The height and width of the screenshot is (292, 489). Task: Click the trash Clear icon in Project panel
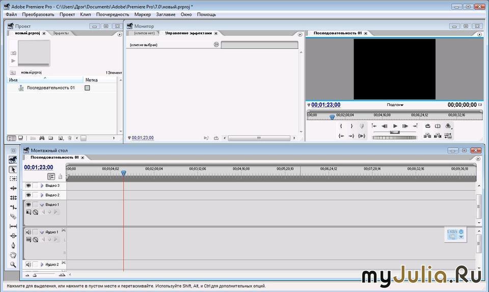point(70,138)
